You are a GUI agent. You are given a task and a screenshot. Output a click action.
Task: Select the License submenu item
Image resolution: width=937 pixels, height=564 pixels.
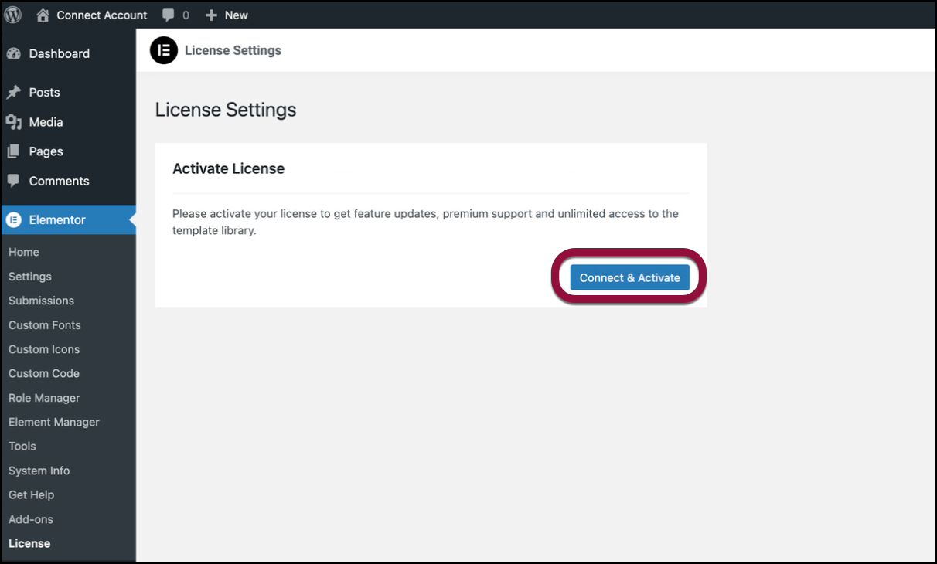coord(29,543)
